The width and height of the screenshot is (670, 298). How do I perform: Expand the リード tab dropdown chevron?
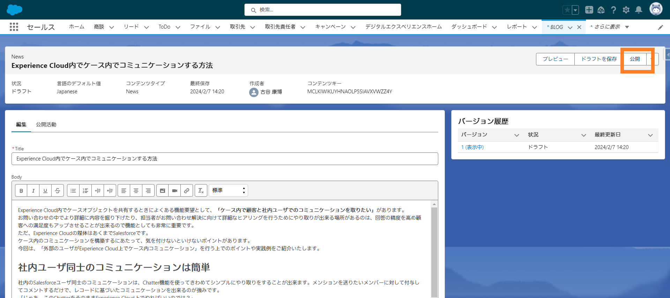pyautogui.click(x=147, y=27)
